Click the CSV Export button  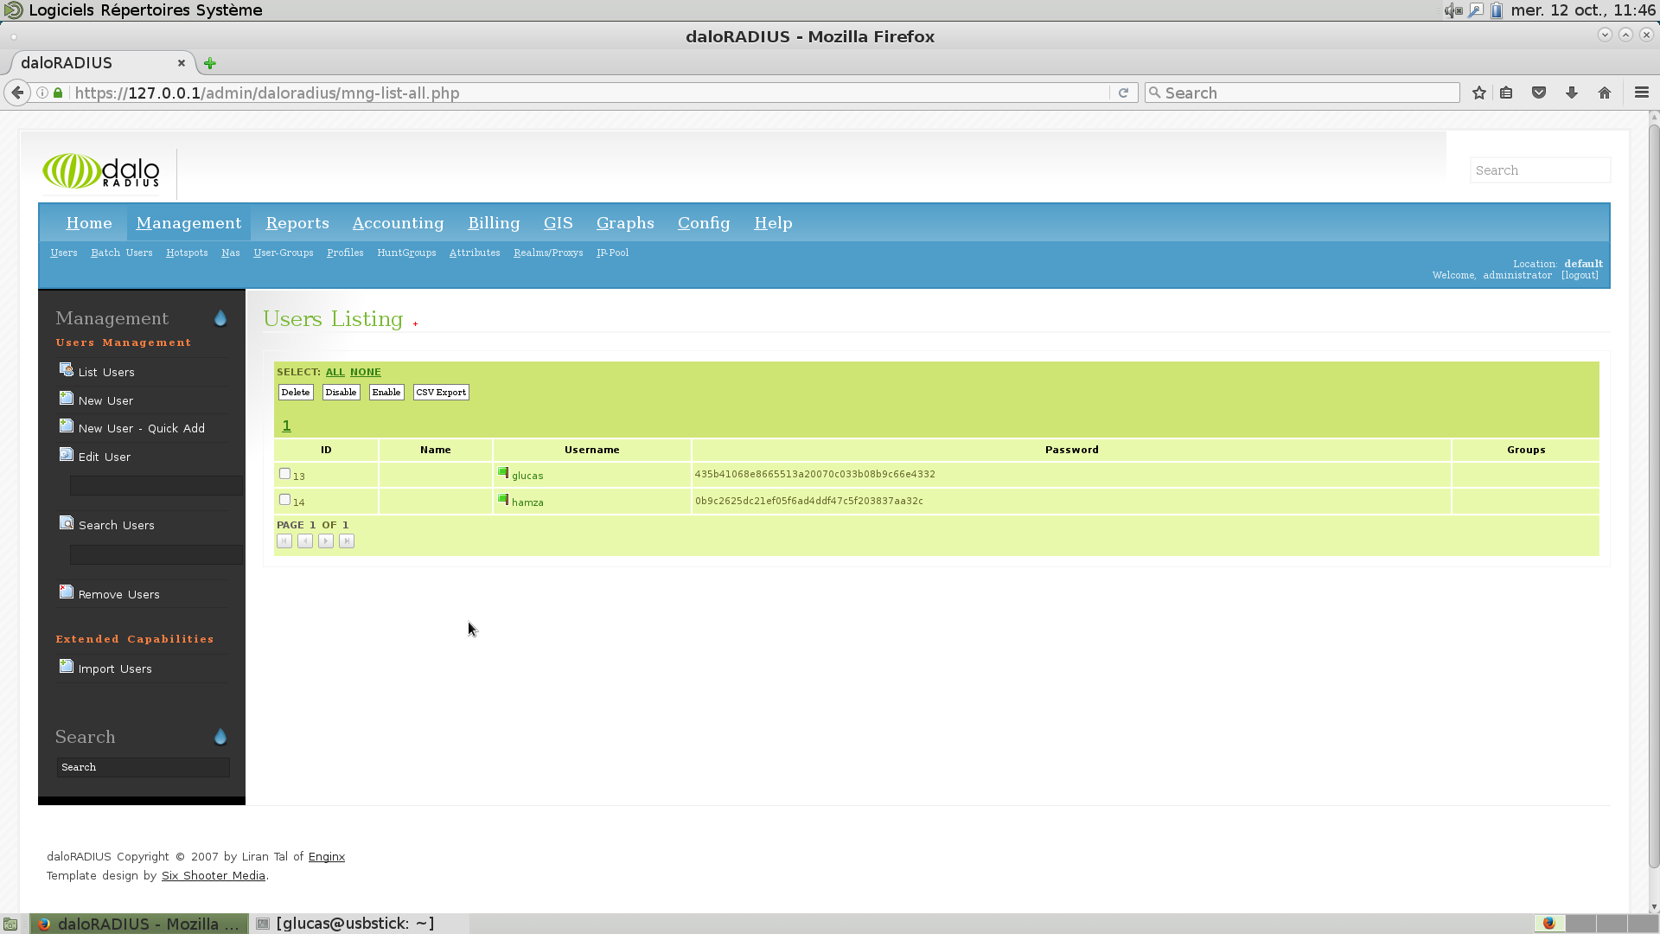click(441, 393)
